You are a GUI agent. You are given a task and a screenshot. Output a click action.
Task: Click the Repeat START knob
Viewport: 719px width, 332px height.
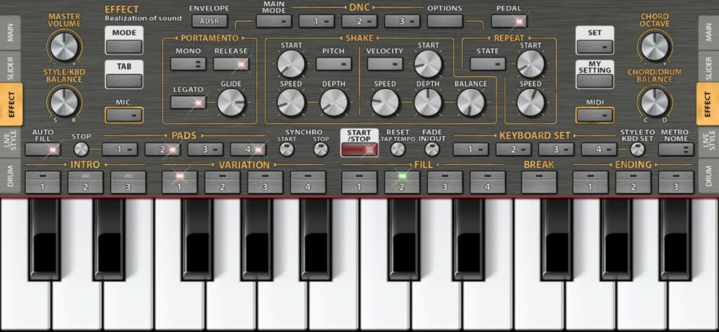(x=531, y=64)
